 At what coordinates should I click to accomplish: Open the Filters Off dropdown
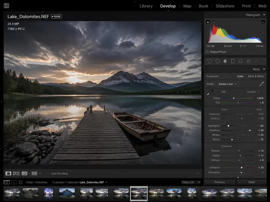point(188,182)
